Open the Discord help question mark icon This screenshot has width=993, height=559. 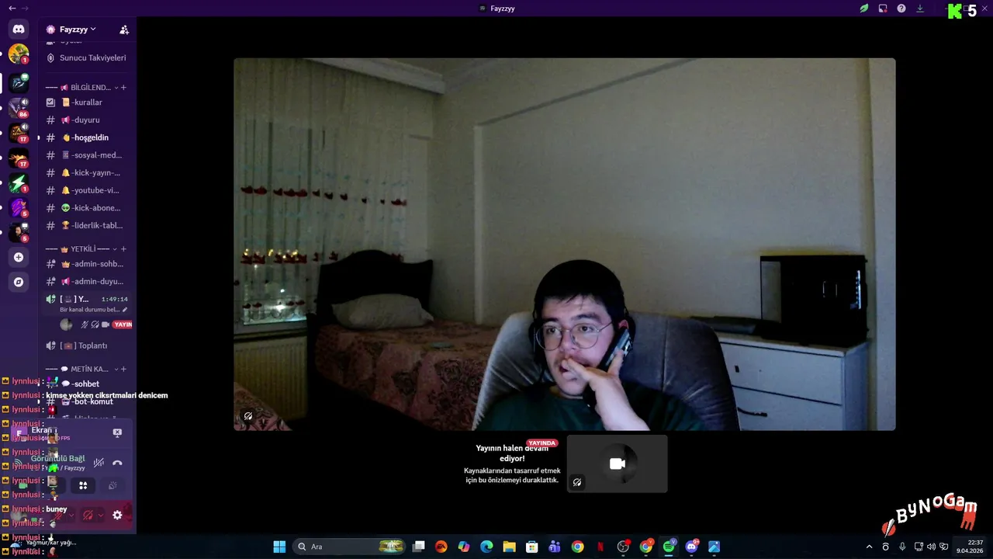click(x=901, y=9)
